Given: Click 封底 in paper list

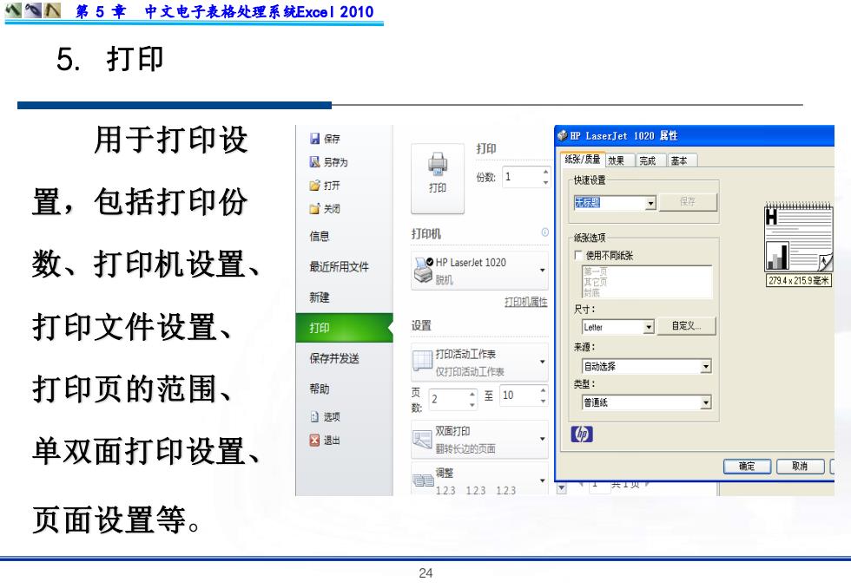Looking at the screenshot, I should [x=591, y=292].
